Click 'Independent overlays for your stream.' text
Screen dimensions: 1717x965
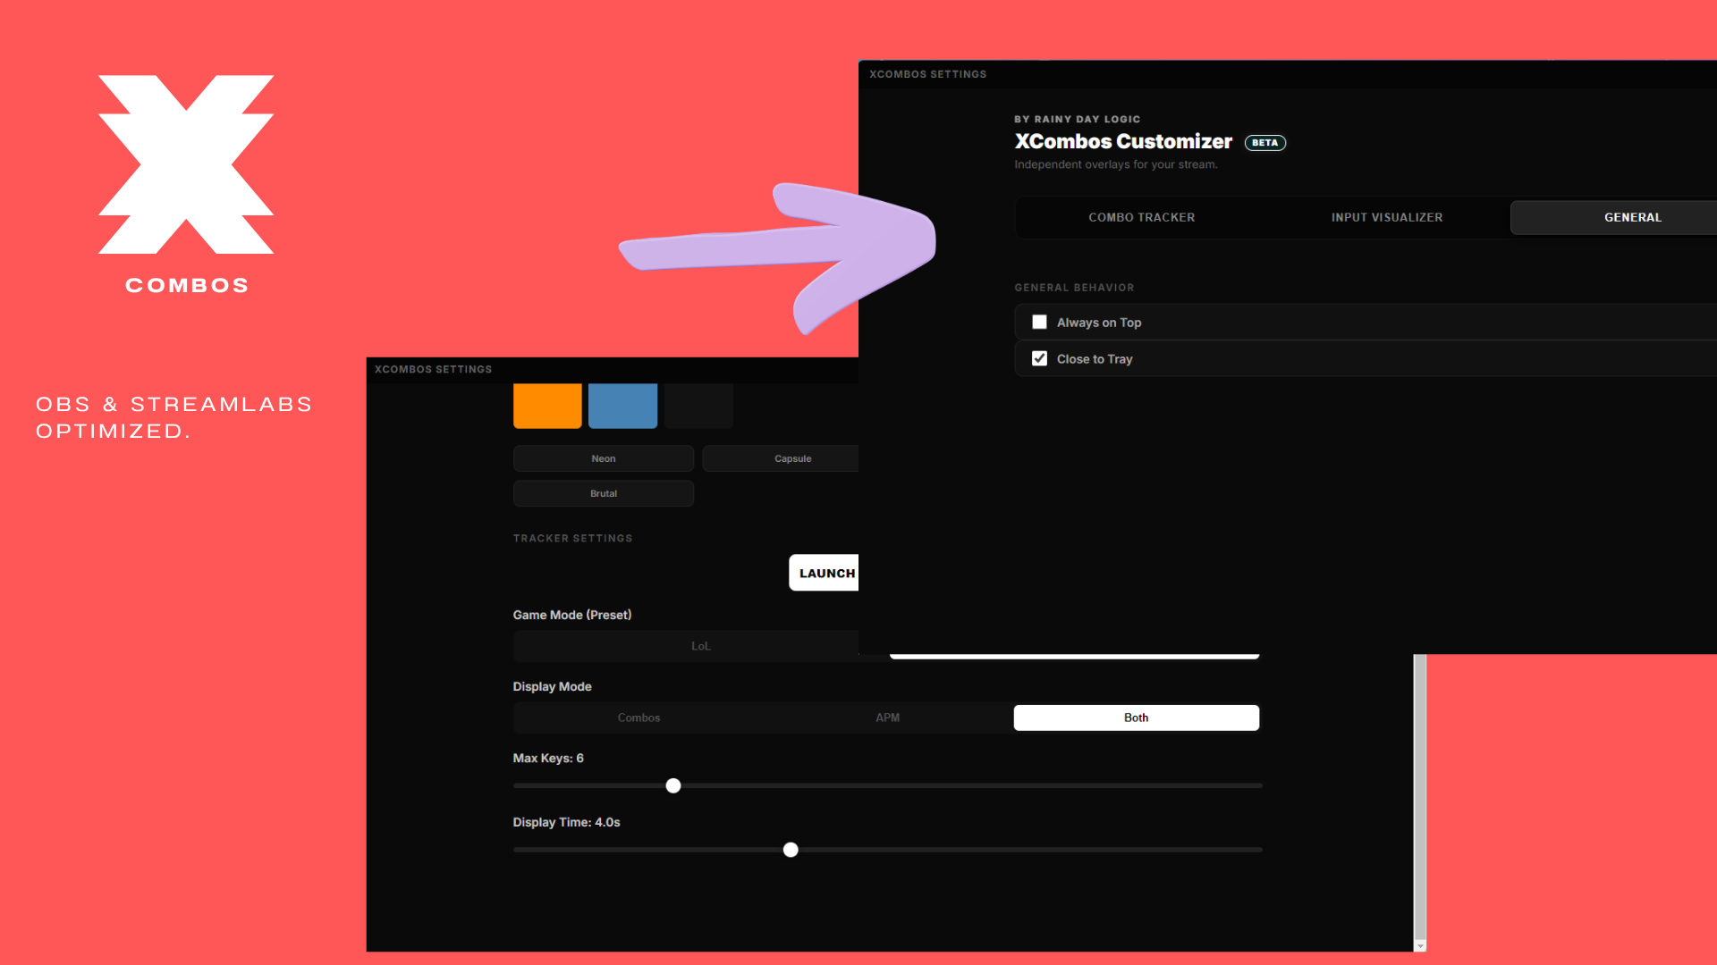[1116, 164]
